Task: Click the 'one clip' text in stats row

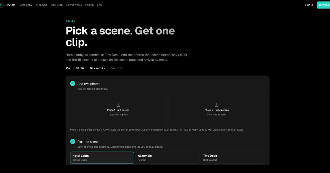Action: [117, 68]
